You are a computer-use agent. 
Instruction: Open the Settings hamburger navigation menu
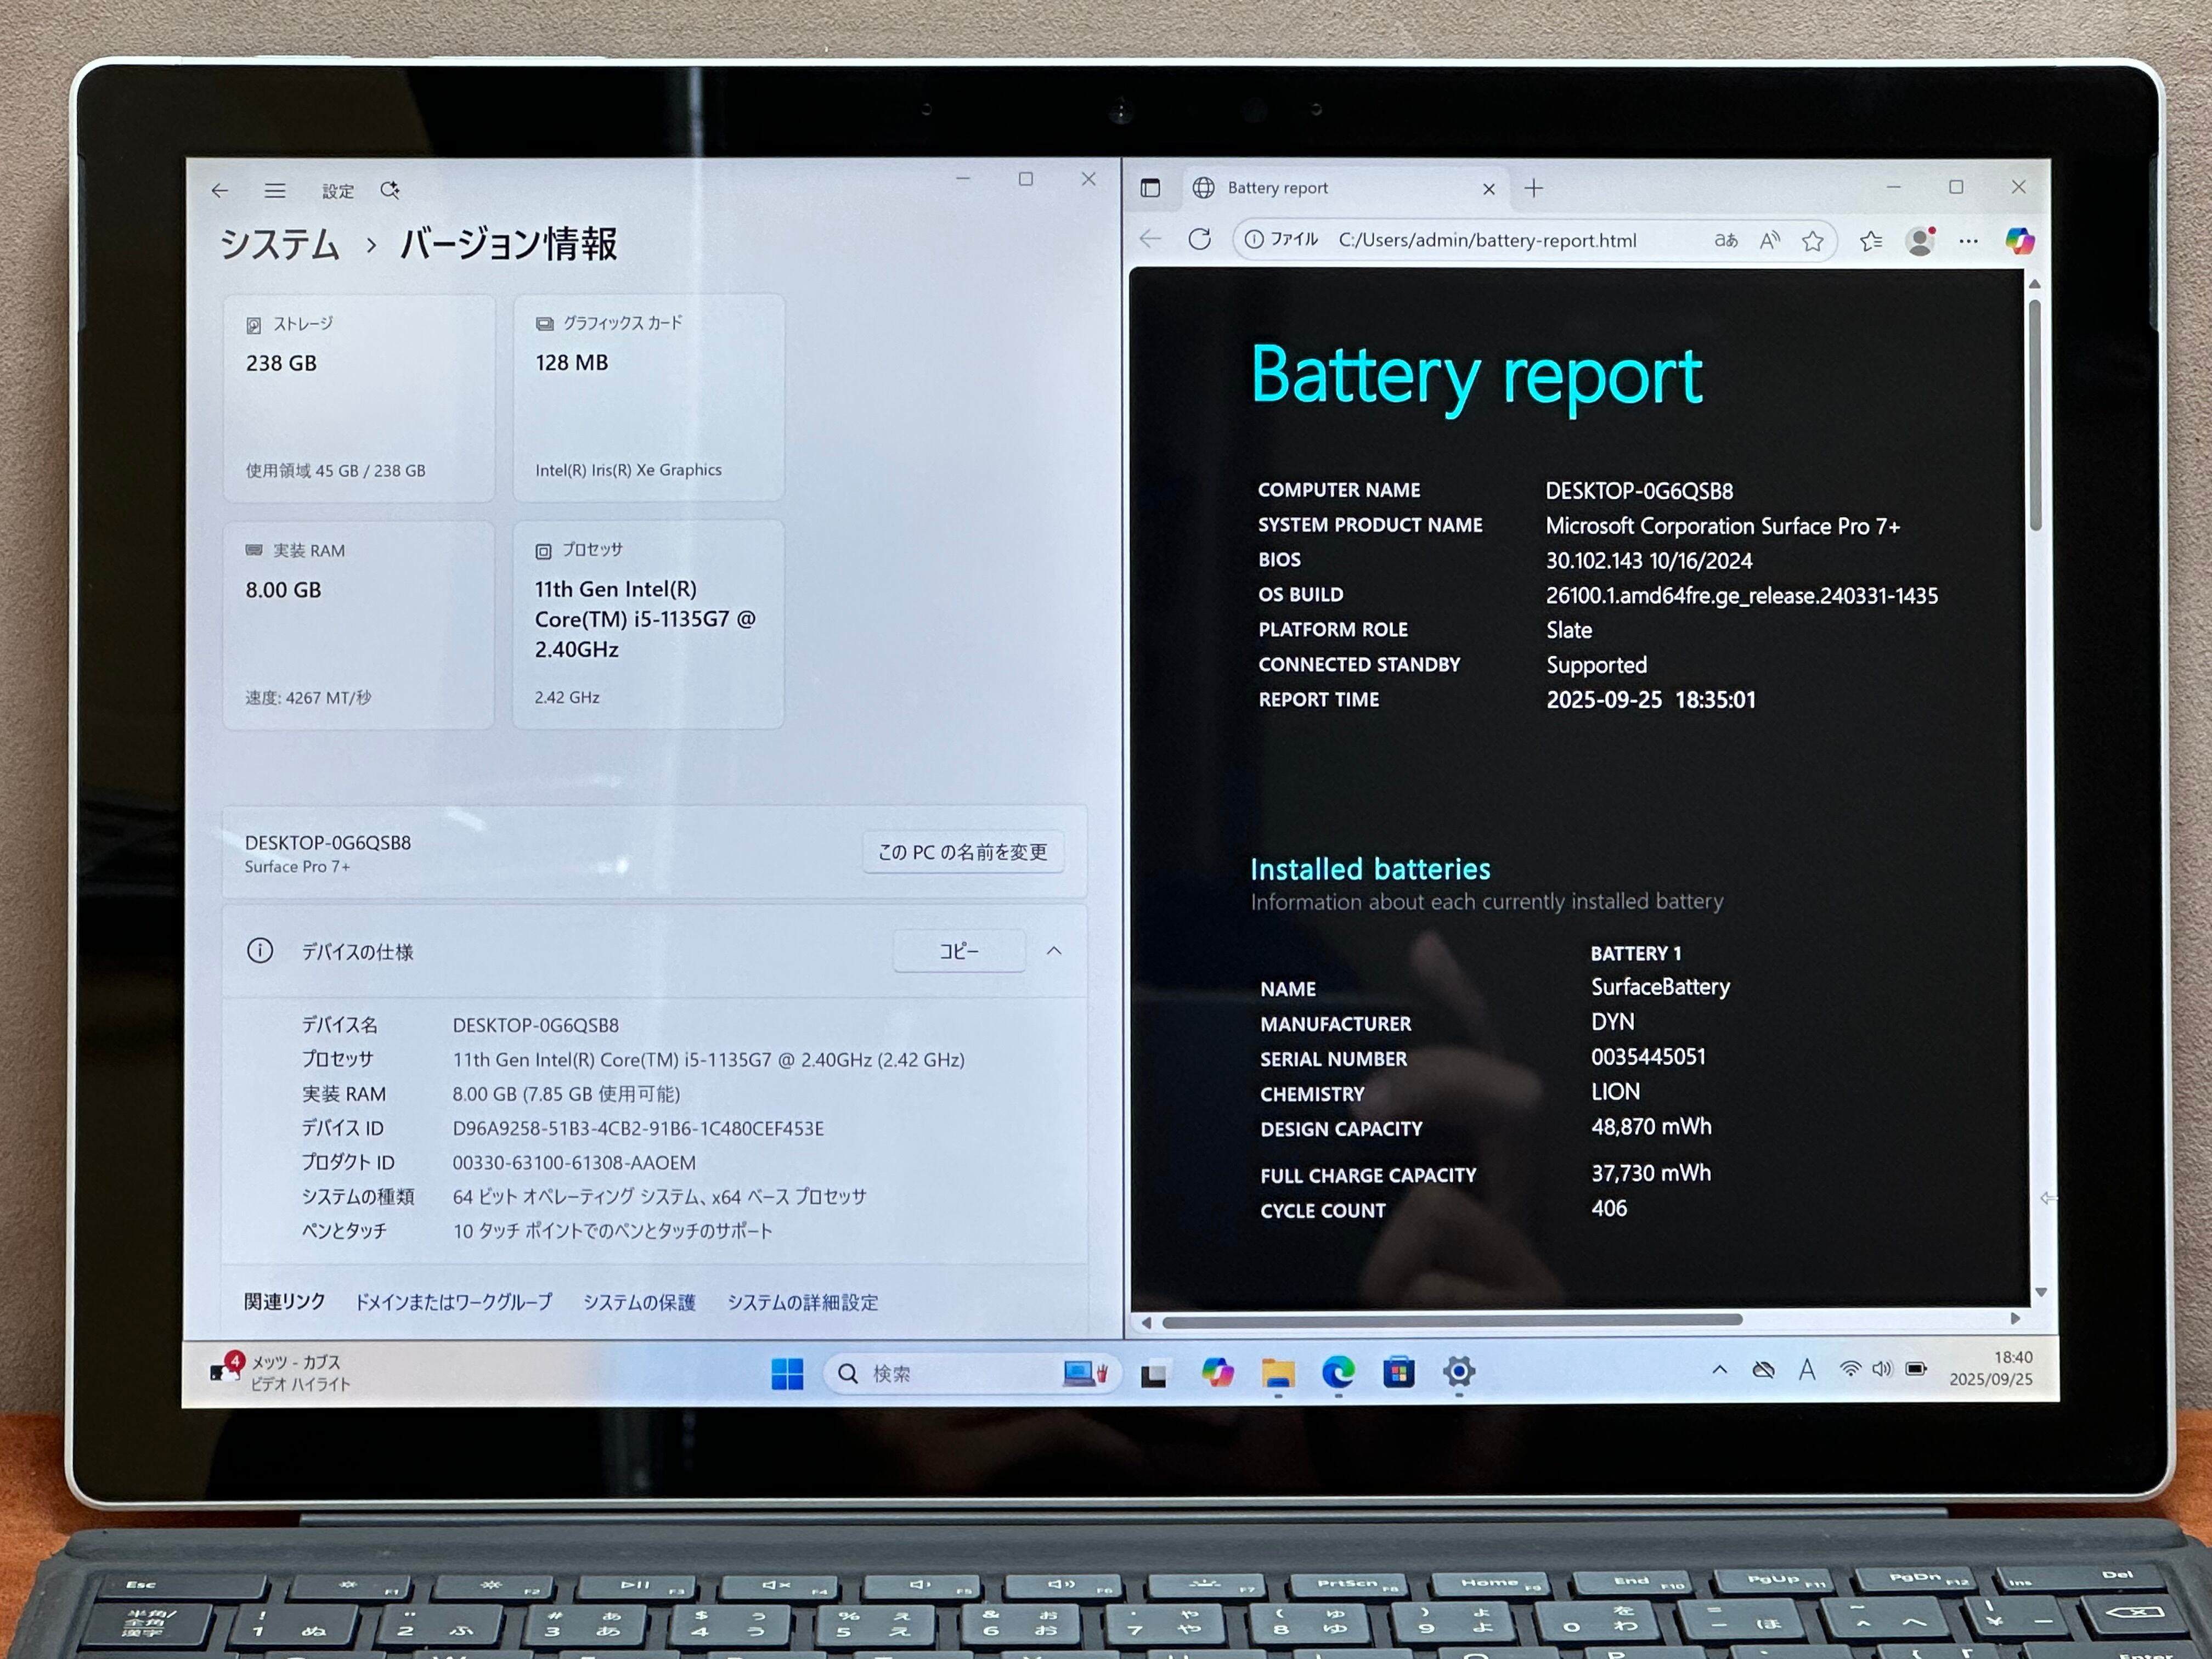275,190
